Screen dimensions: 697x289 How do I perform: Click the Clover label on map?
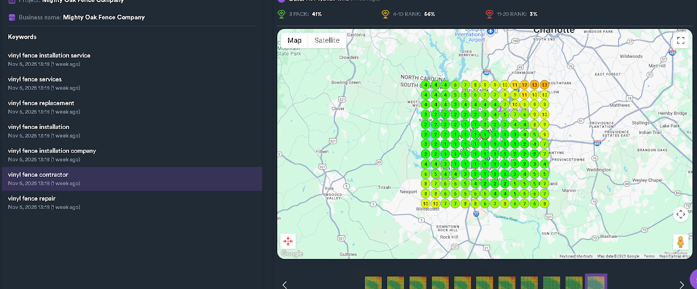[x=339, y=108]
